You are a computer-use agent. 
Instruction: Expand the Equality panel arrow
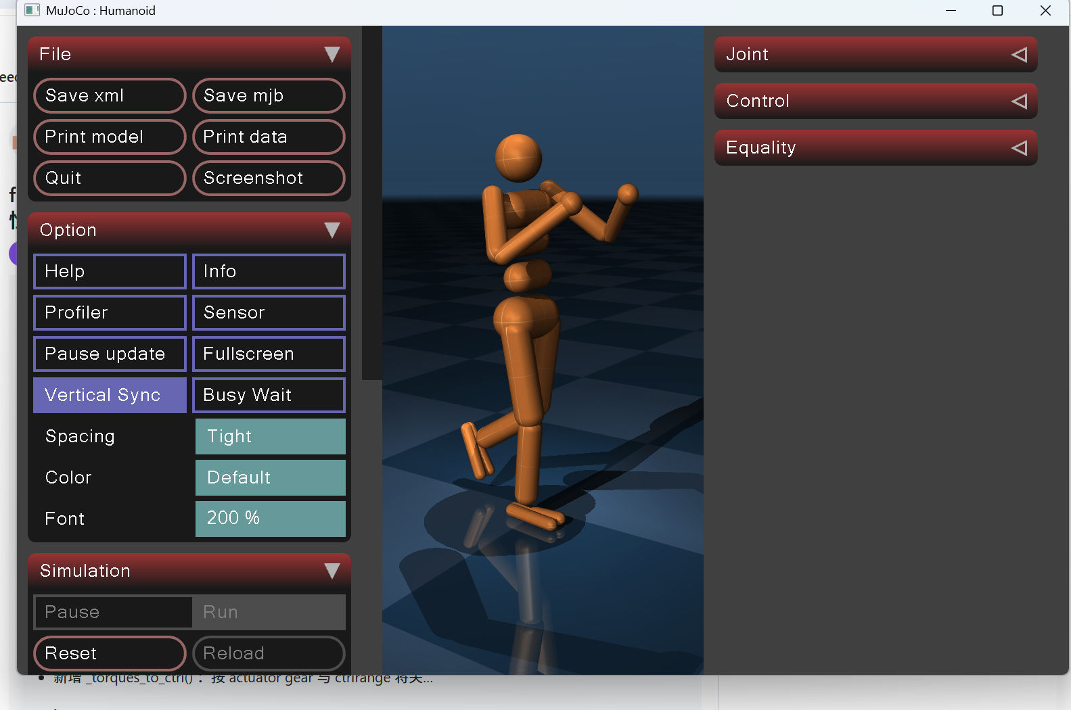point(1019,147)
